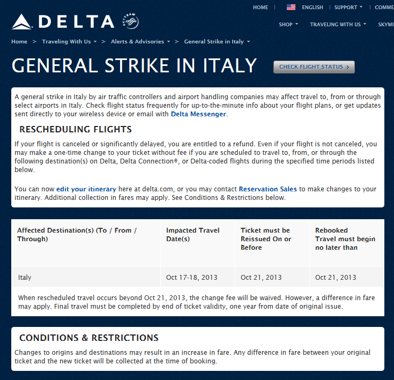394x380 pixels.
Task: Expand the Shop menu
Action: coord(288,24)
